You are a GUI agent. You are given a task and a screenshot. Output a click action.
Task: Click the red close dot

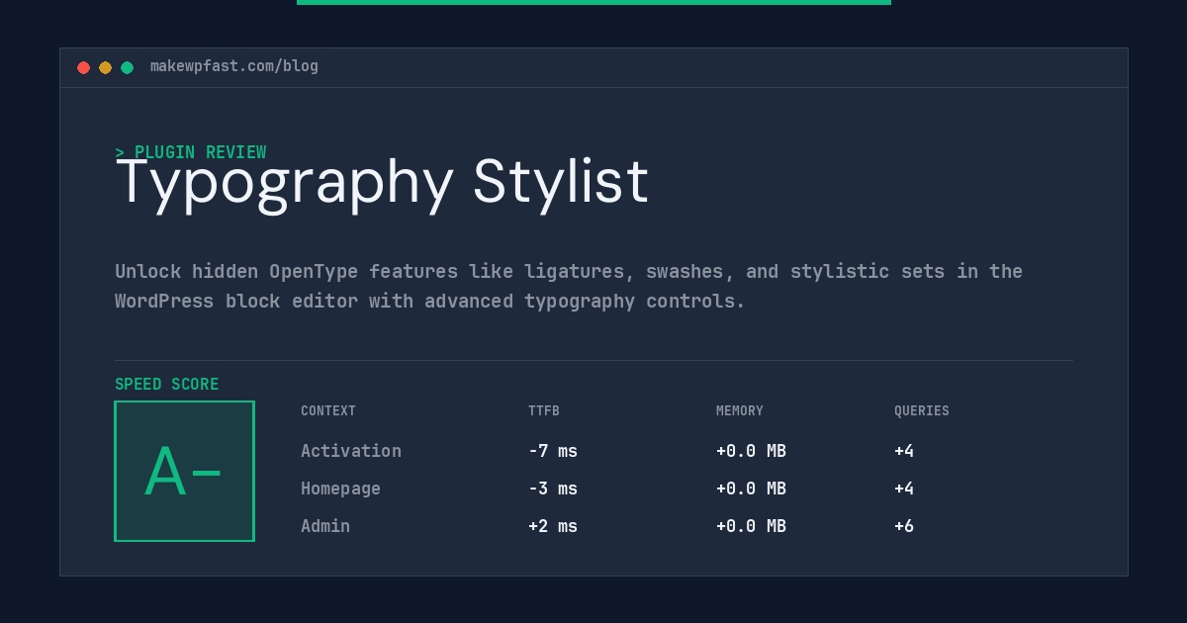pyautogui.click(x=83, y=67)
